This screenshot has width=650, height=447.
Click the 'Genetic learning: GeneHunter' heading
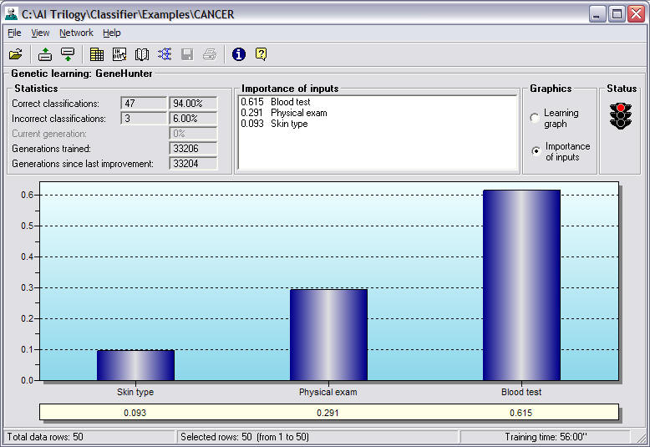82,74
